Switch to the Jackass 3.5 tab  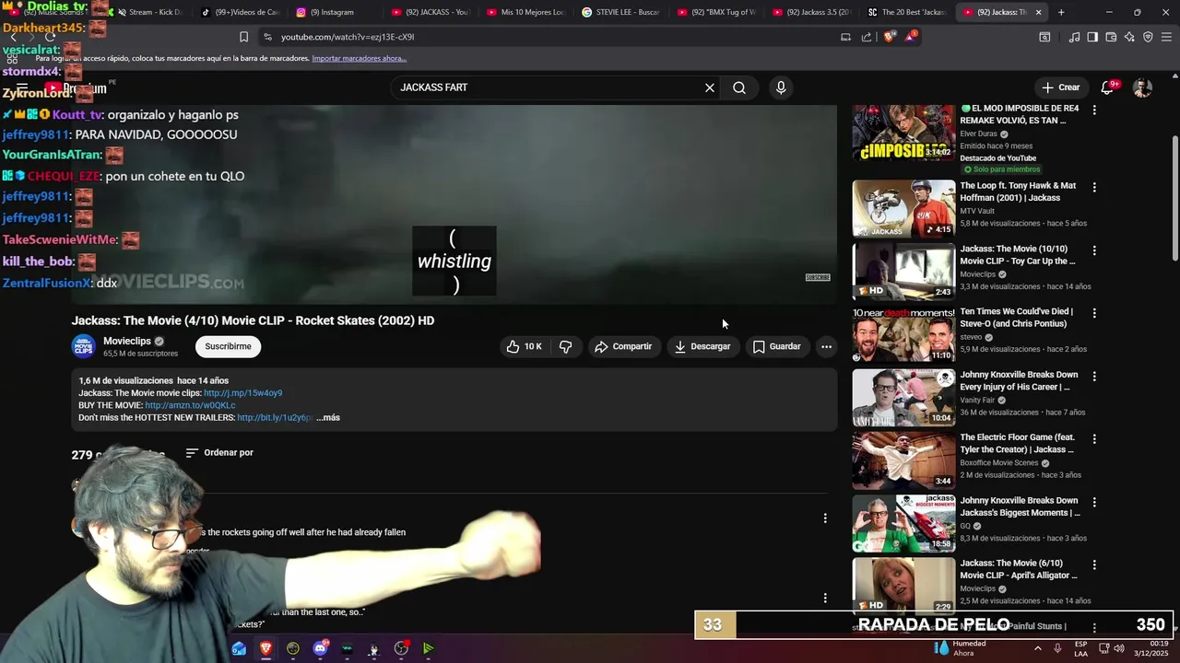(x=812, y=12)
